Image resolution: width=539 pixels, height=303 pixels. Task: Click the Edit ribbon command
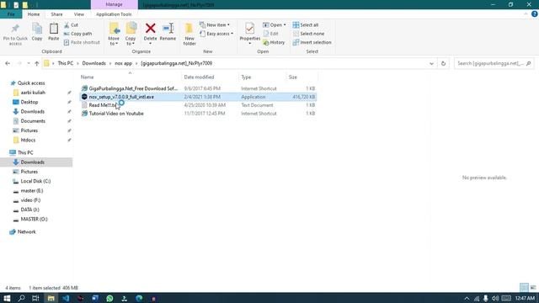271,34
